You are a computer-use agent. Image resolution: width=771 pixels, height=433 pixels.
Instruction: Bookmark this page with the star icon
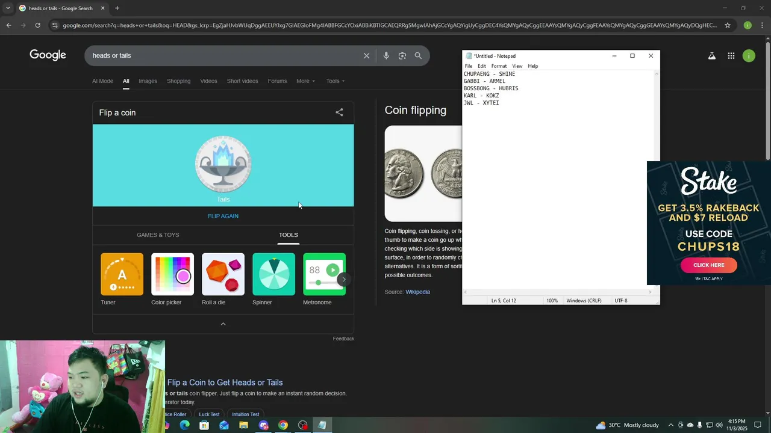(x=728, y=25)
